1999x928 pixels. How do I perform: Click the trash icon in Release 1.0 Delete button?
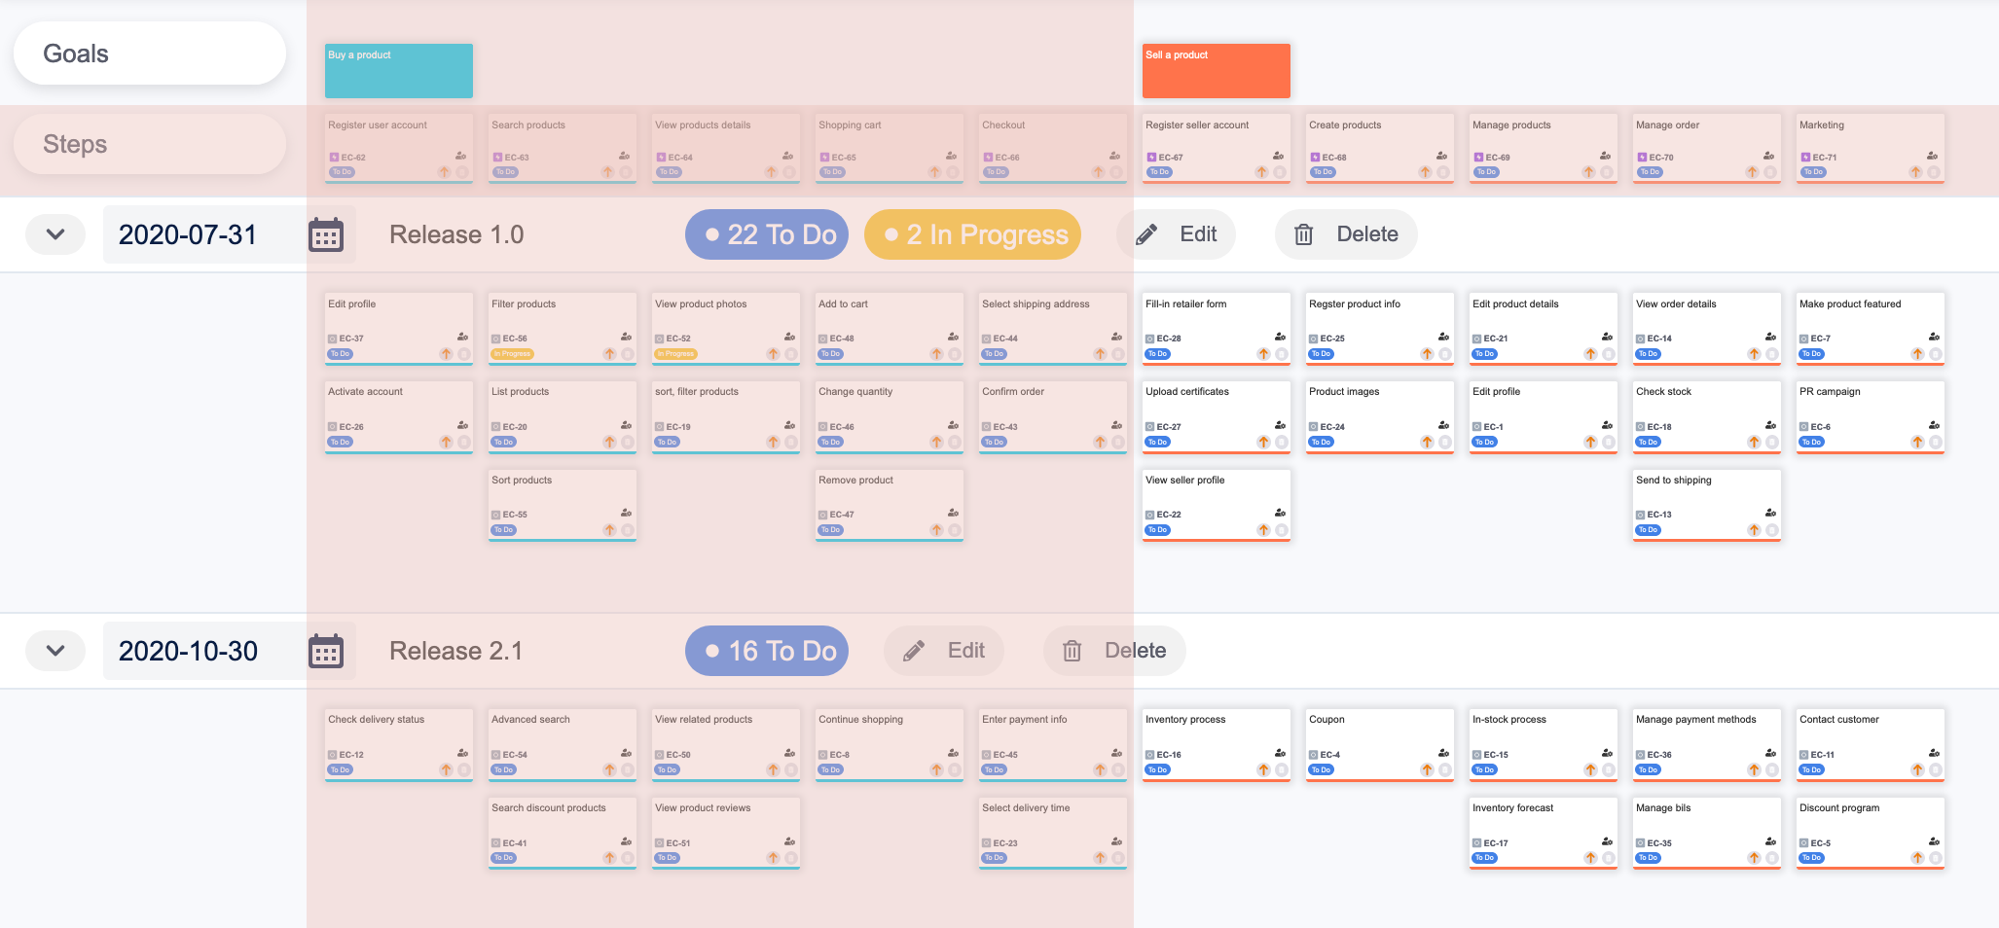pos(1304,233)
